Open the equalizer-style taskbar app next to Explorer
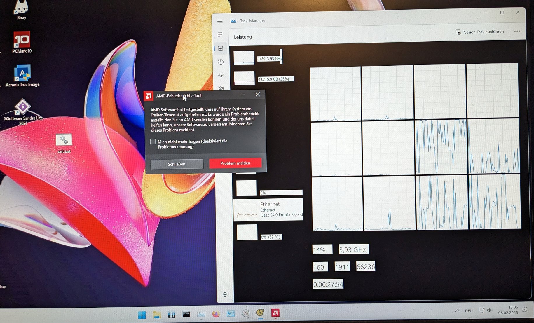This screenshot has width=534, height=323. [172, 315]
